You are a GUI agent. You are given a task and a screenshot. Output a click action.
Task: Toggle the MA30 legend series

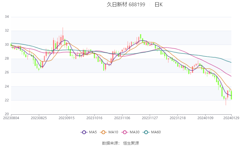click(x=130, y=132)
